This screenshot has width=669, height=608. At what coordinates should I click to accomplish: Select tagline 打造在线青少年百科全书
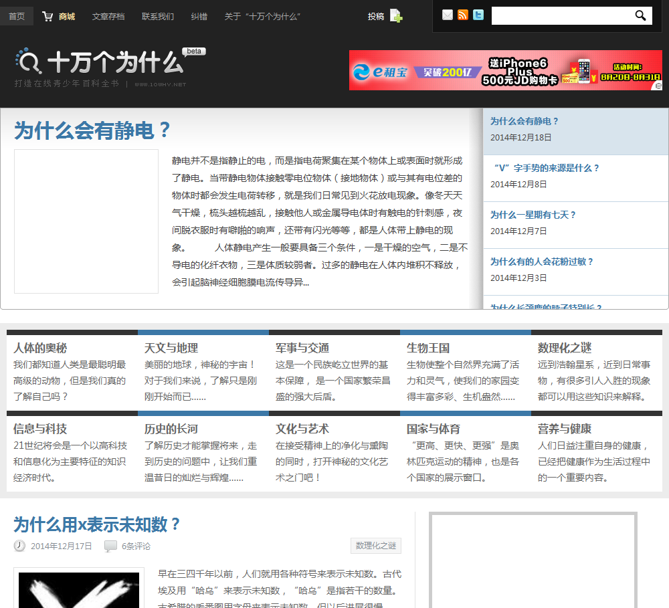coord(66,84)
